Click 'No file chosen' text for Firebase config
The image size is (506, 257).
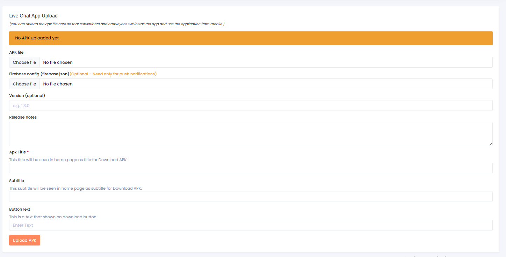tap(58, 84)
